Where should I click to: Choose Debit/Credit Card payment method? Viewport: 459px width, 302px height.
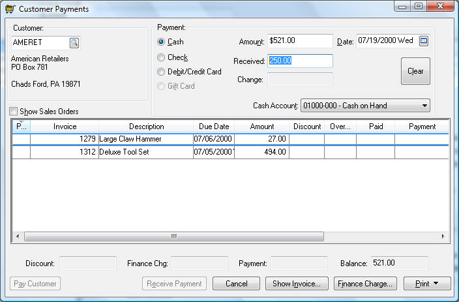click(161, 72)
